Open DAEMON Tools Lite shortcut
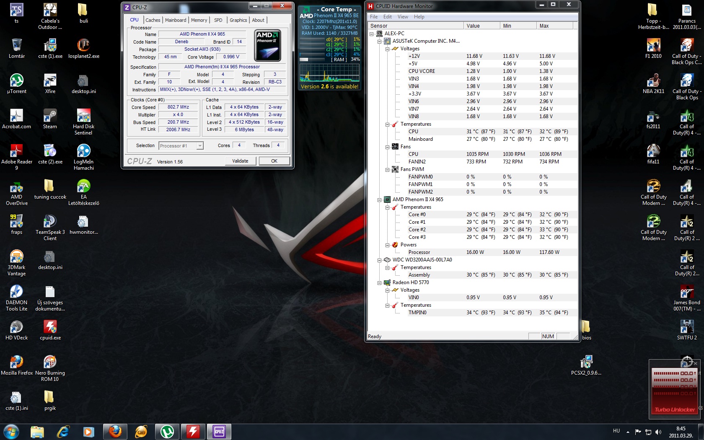Viewport: 704px width, 440px height. pos(17,298)
